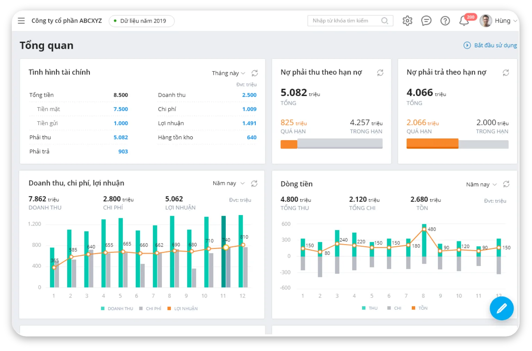Toggle TỒN series in Dòng tiền legend

pos(419,308)
